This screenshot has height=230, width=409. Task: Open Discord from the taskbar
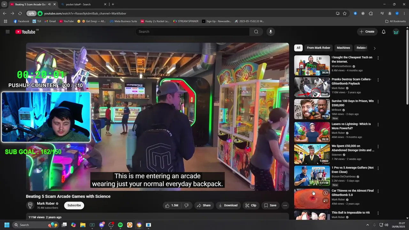[102, 225]
